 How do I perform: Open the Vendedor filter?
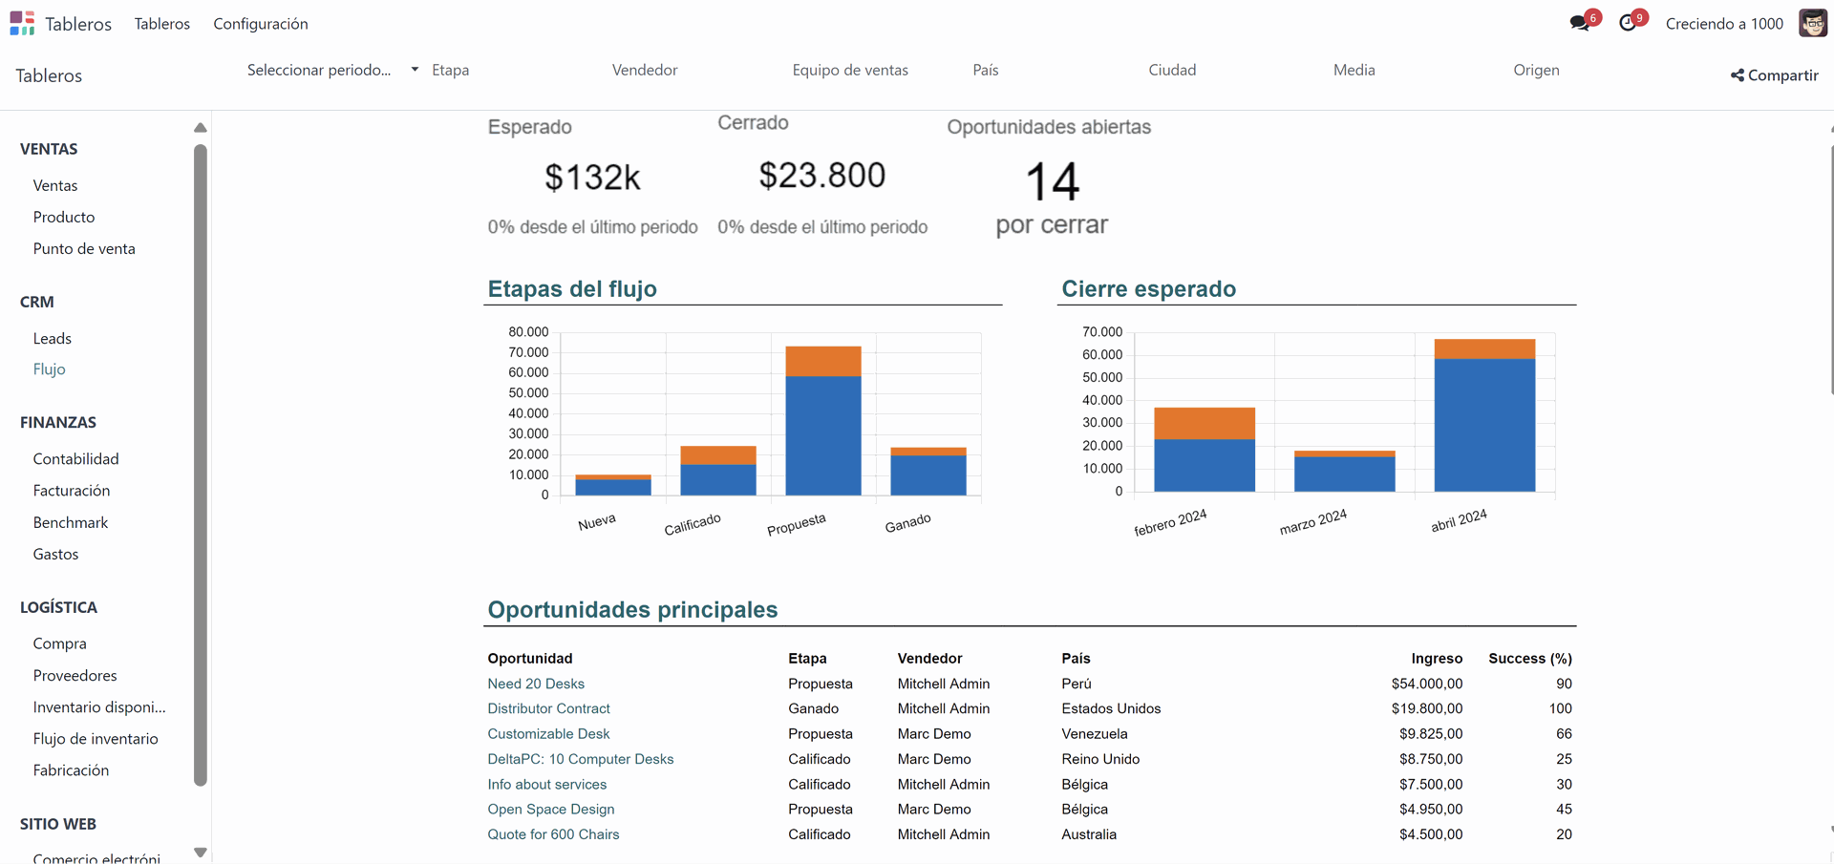point(645,69)
